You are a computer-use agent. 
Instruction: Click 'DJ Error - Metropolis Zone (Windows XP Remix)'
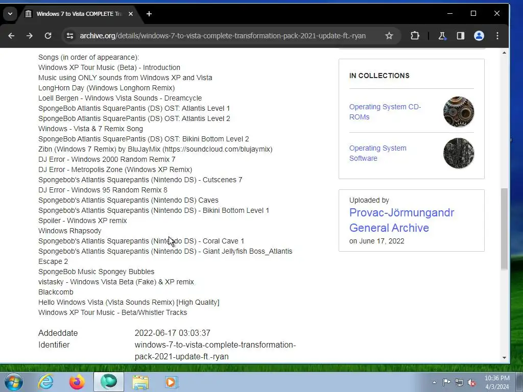[x=115, y=169]
